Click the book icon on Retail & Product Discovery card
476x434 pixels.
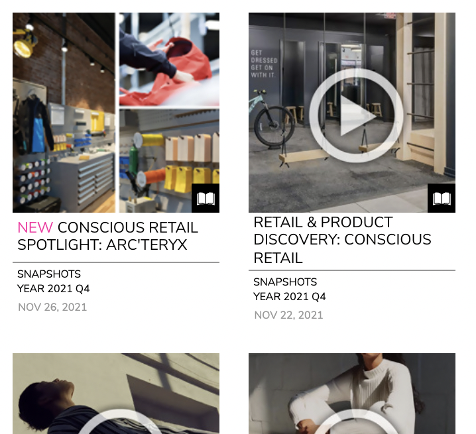coord(442,198)
